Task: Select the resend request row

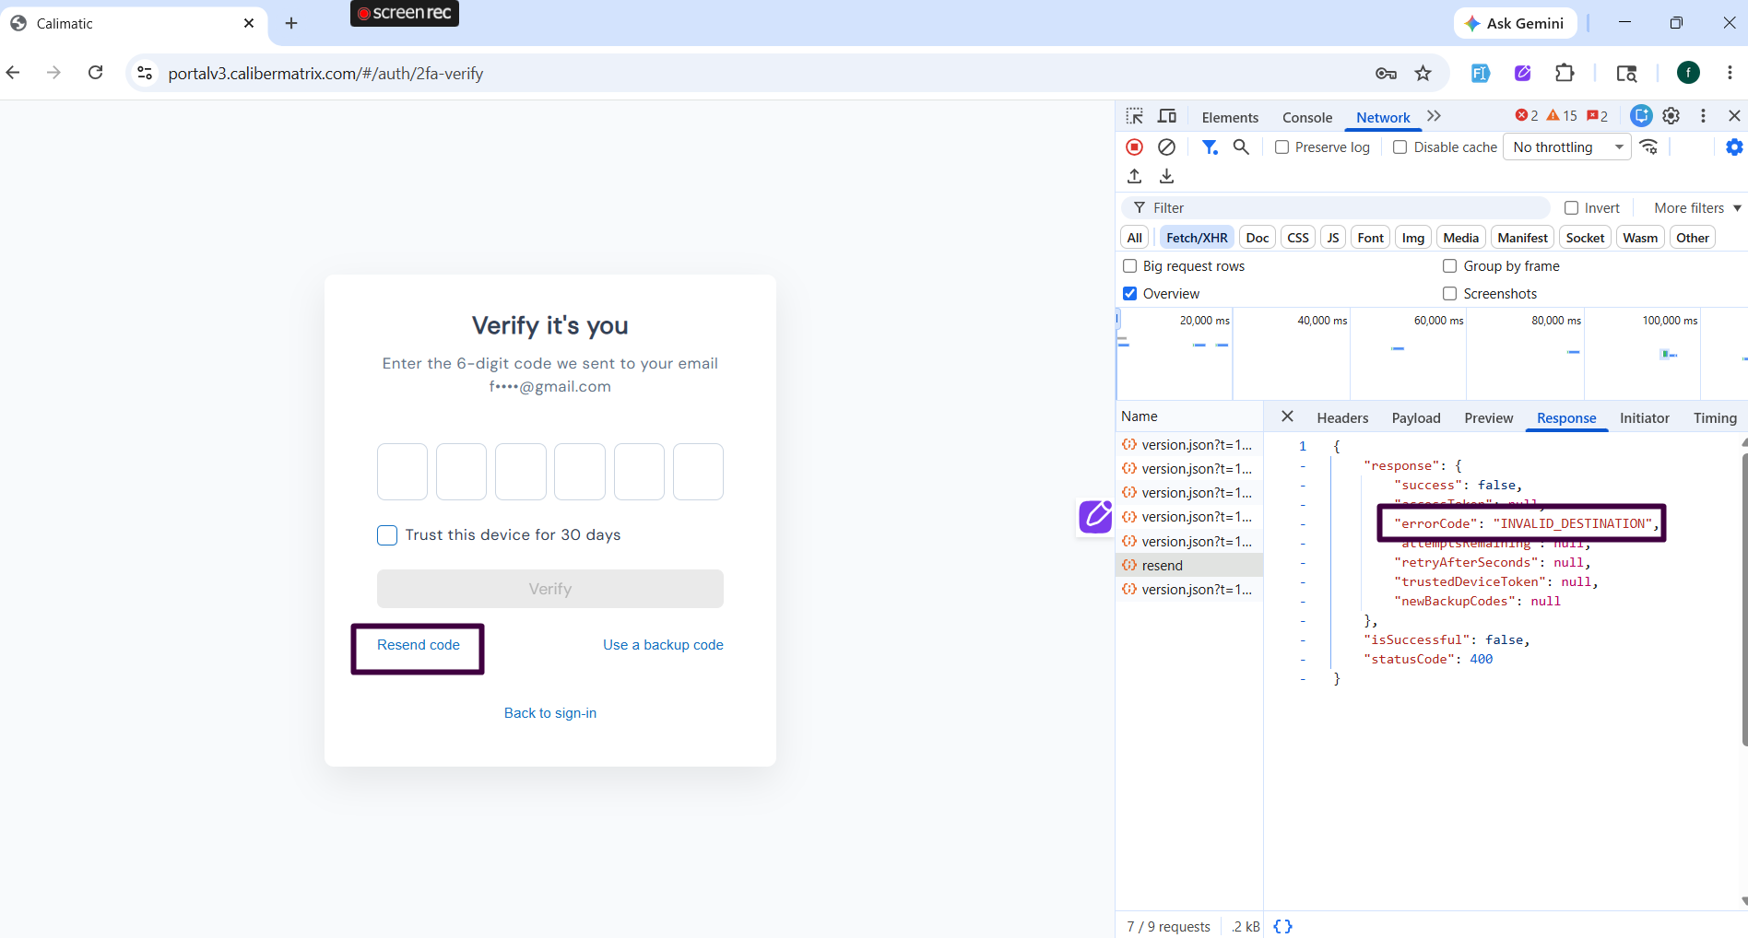Action: [1189, 566]
